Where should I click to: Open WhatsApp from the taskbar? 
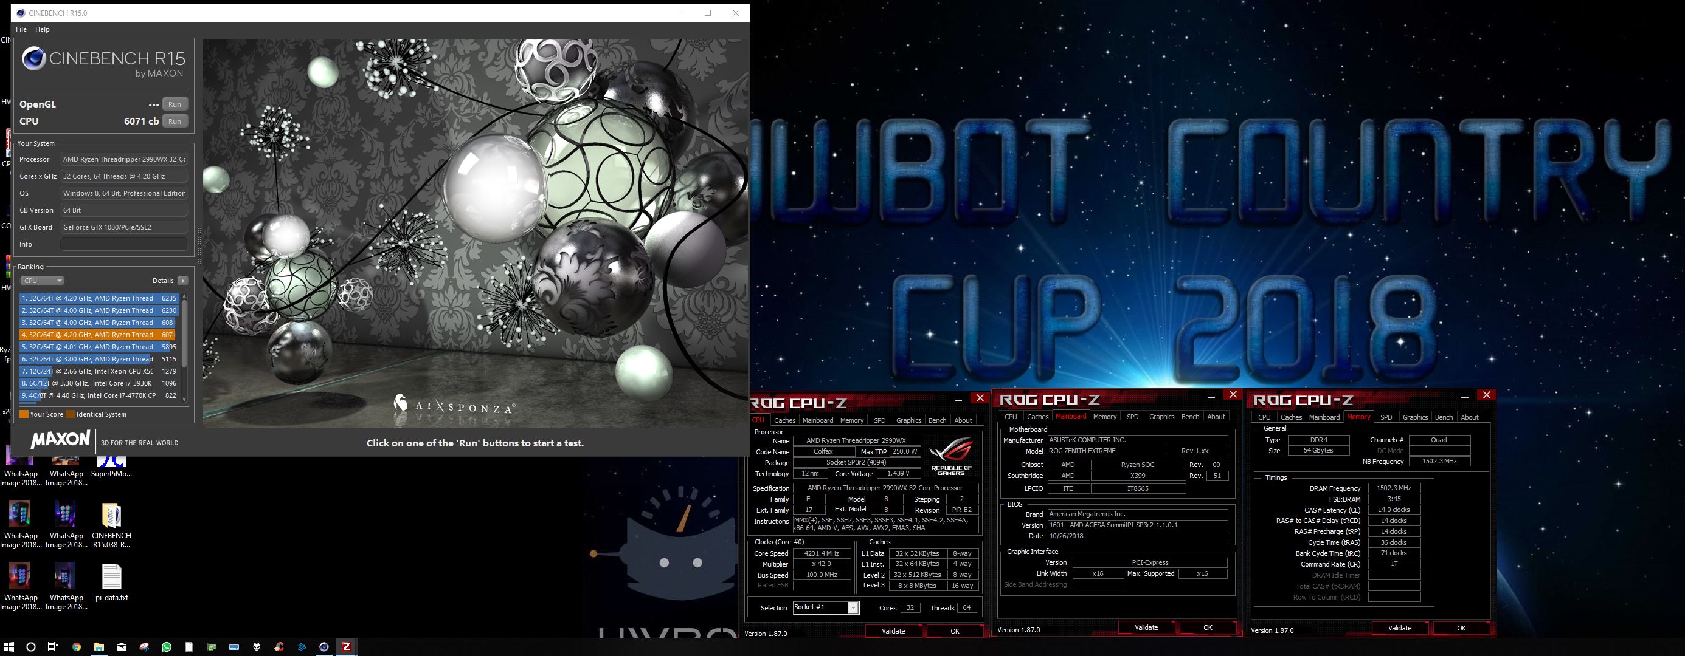coord(167,647)
